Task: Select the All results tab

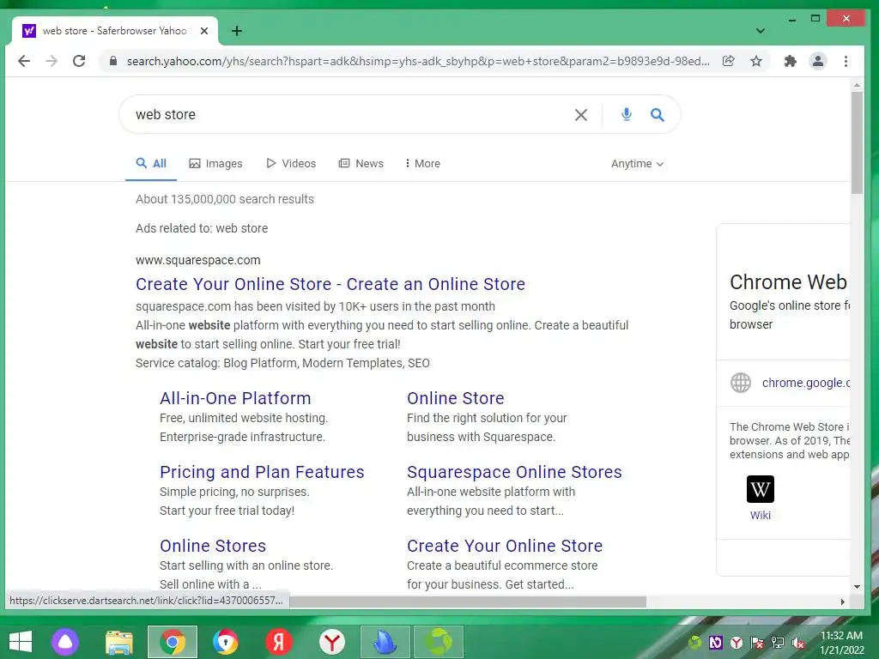Action: pyautogui.click(x=151, y=164)
